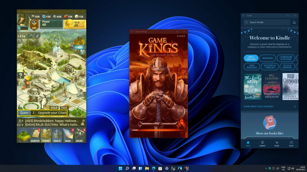
Task: Expand category with the chevron arrow
Action: pyautogui.click(x=295, y=107)
